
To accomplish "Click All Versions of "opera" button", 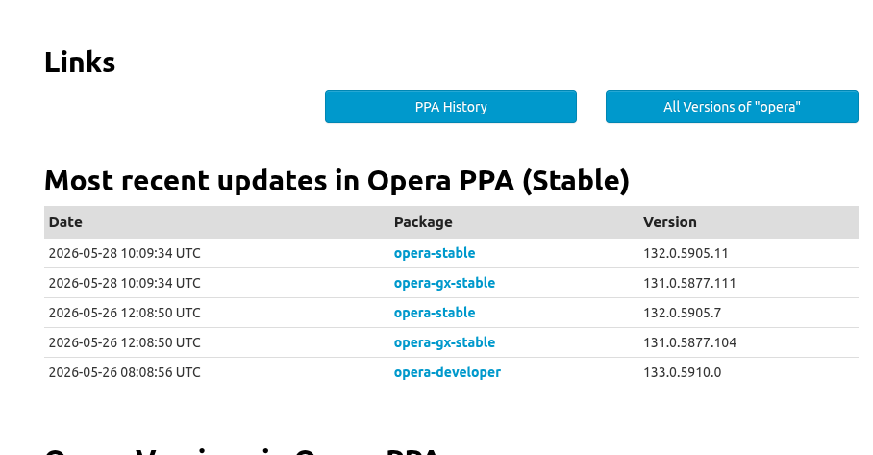I will point(732,107).
